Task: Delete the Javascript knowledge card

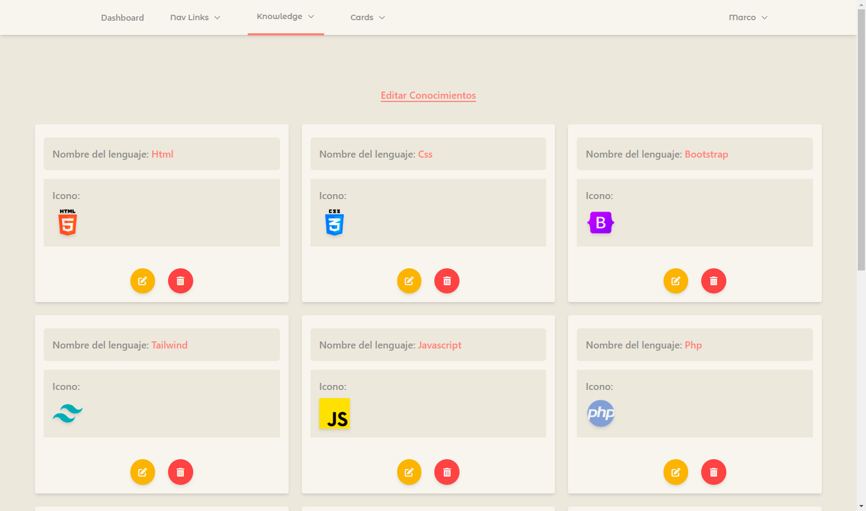Action: click(447, 472)
